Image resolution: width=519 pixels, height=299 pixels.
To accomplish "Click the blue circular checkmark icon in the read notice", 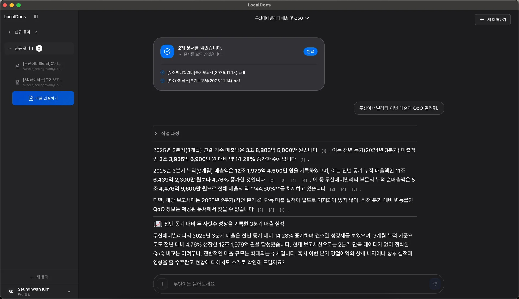I will click(167, 51).
